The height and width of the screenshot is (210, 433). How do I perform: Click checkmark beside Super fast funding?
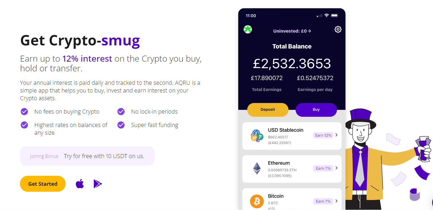pos(121,125)
